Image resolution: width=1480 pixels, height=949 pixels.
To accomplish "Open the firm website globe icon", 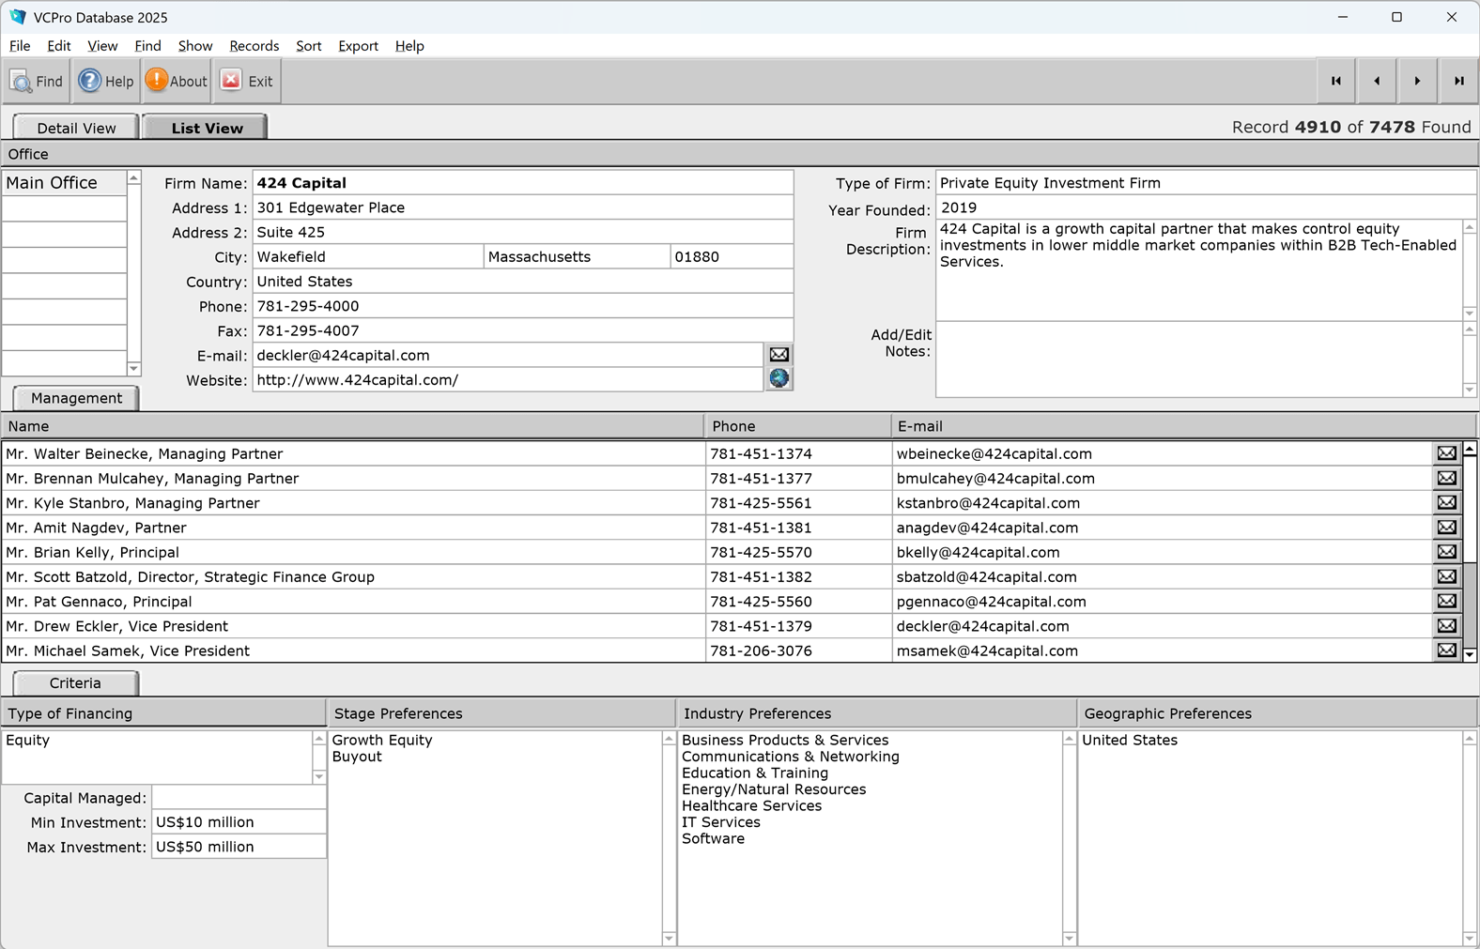I will pos(779,378).
